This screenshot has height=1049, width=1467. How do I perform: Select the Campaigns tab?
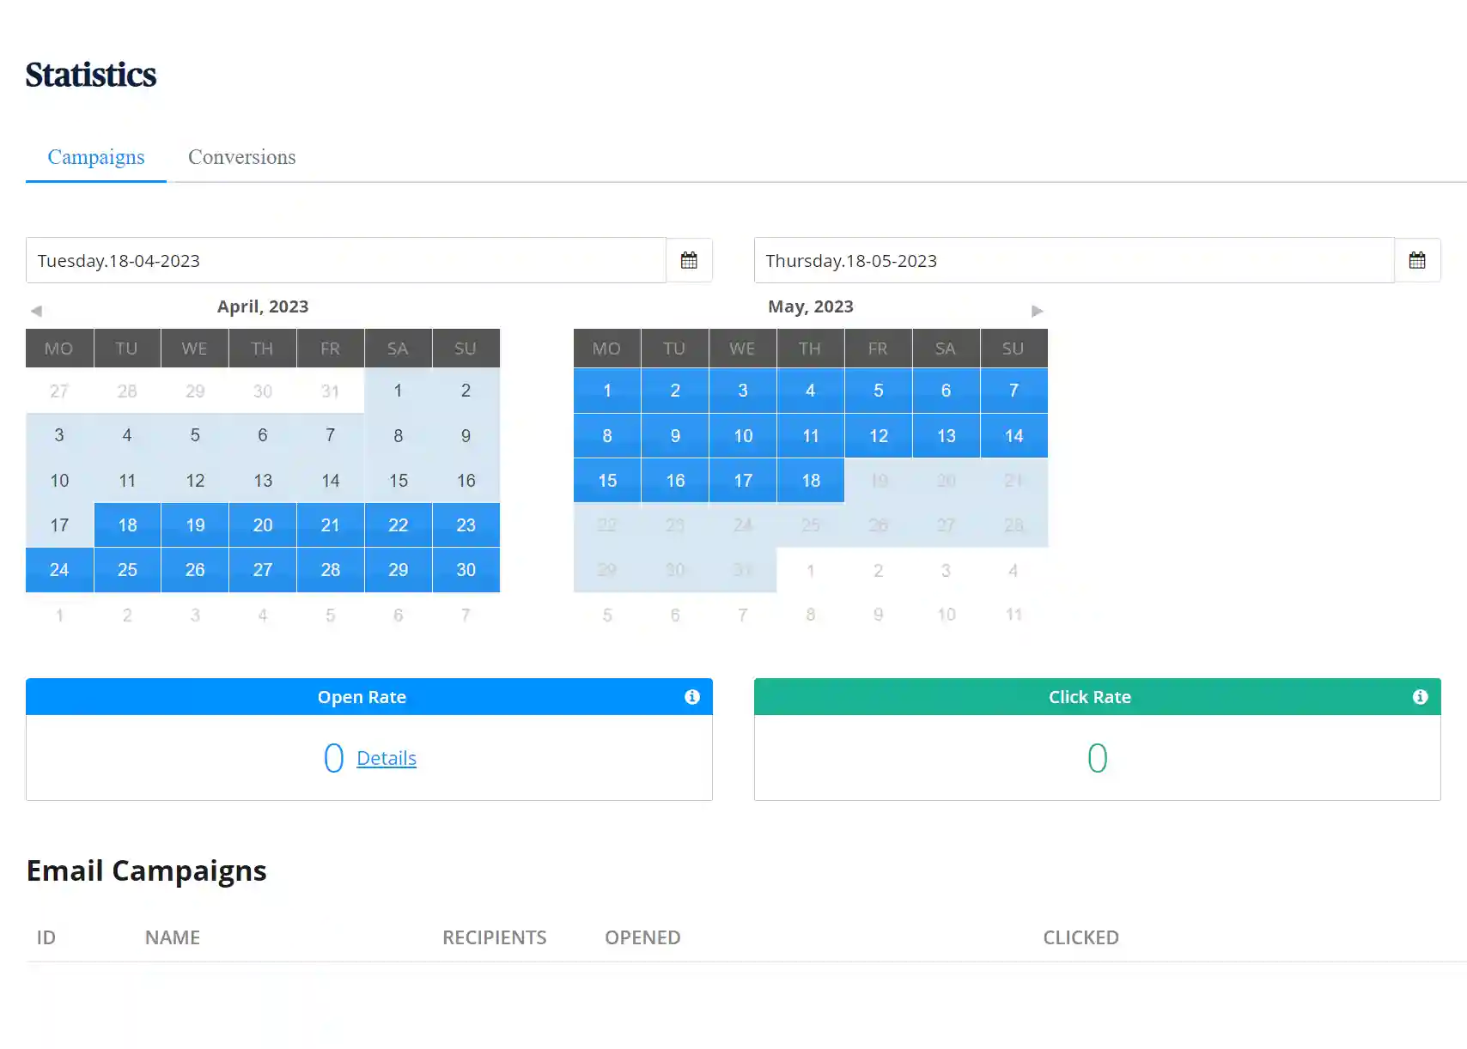[x=96, y=157]
